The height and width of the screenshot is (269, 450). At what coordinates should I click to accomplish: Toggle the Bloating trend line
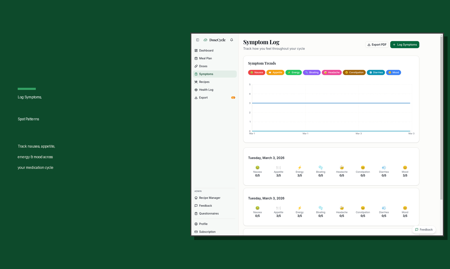click(x=312, y=73)
